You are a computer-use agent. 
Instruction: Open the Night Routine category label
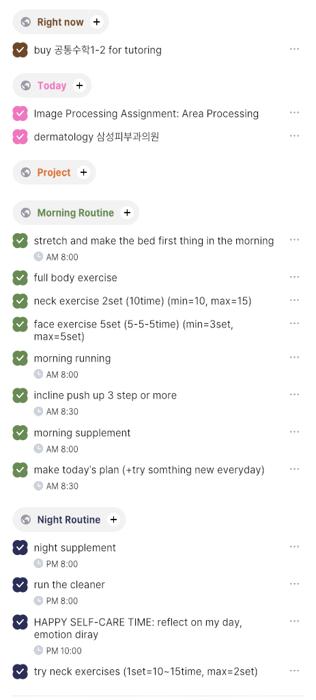coord(69,520)
